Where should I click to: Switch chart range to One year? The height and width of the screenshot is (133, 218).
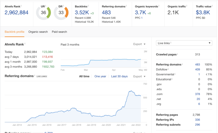100,76
